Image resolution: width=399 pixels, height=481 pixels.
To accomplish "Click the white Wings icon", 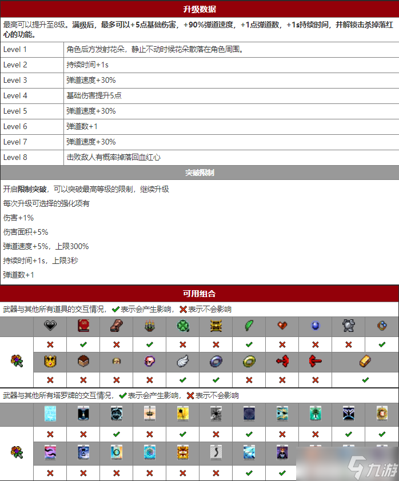I will (x=183, y=362).
